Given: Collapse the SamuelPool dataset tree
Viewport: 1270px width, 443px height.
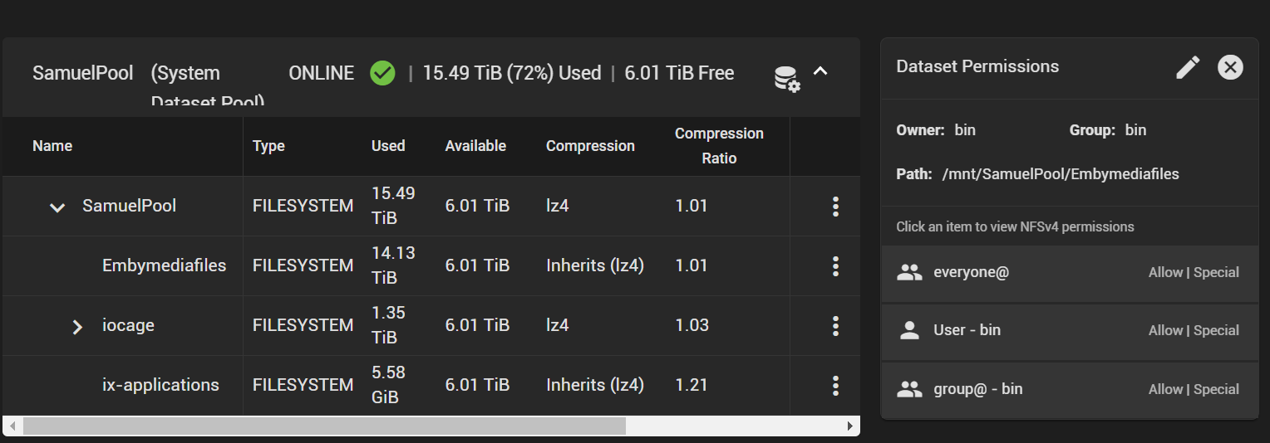Looking at the screenshot, I should (57, 207).
